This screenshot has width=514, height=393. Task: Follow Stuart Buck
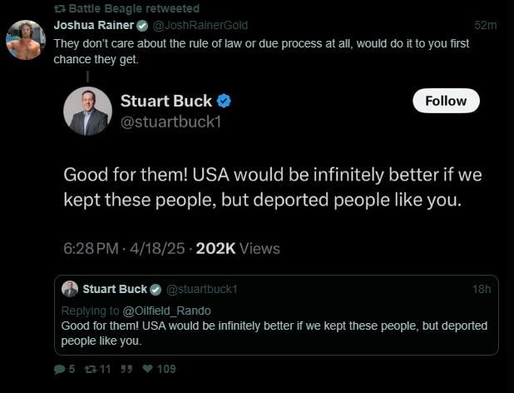pos(446,101)
